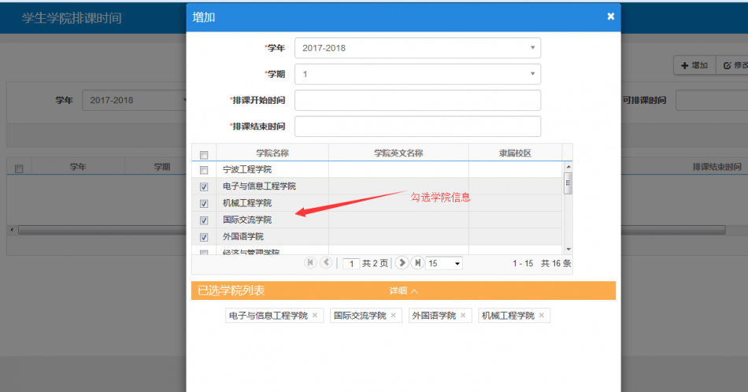
Task: Sort by the 学院名称 column header
Action: click(272, 153)
